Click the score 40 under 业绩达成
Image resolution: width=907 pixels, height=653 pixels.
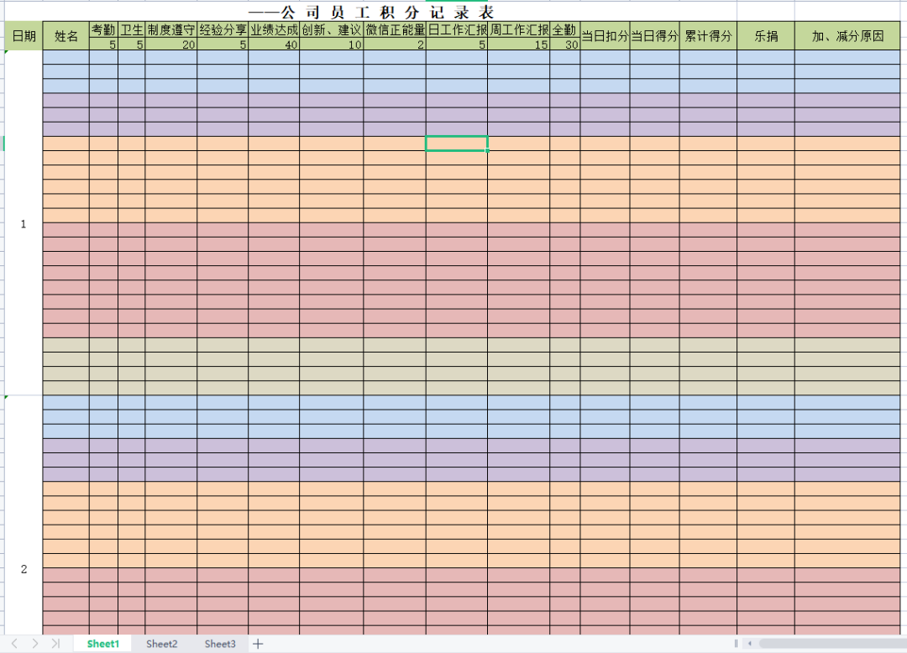click(x=274, y=44)
